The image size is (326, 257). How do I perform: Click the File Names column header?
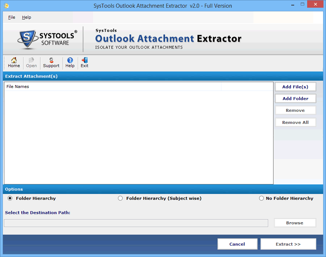(113, 87)
